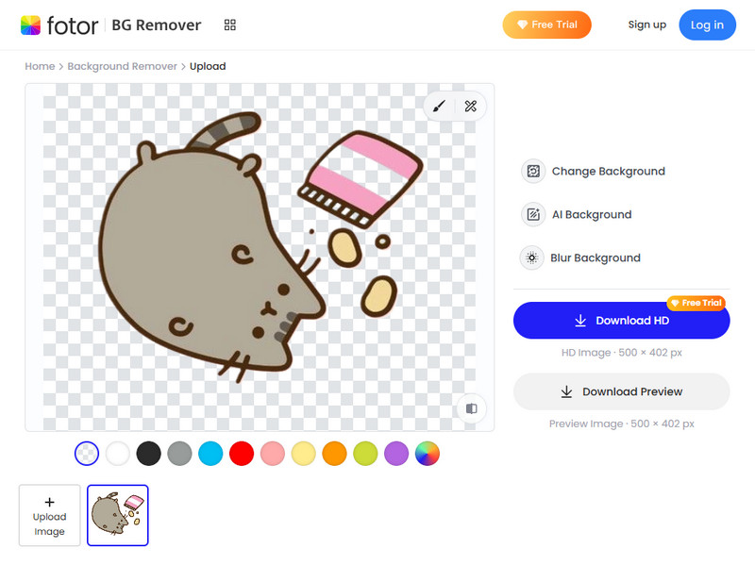Image resolution: width=755 pixels, height=565 pixels.
Task: Select the purple background swatch
Action: [396, 454]
